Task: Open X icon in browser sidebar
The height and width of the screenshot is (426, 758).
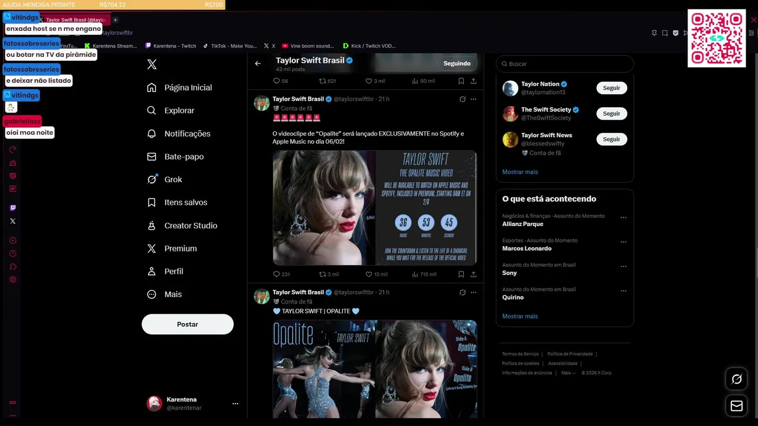Action: (x=13, y=221)
